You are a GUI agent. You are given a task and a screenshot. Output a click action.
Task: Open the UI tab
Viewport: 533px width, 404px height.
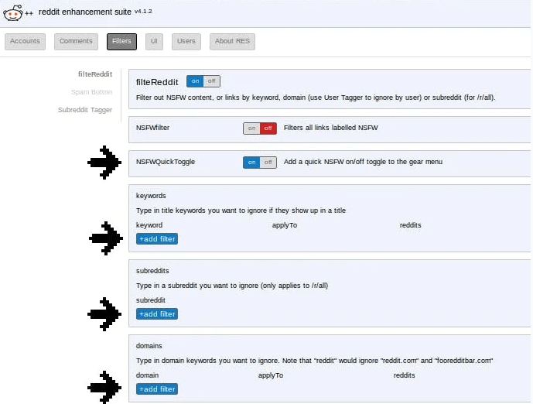click(155, 42)
